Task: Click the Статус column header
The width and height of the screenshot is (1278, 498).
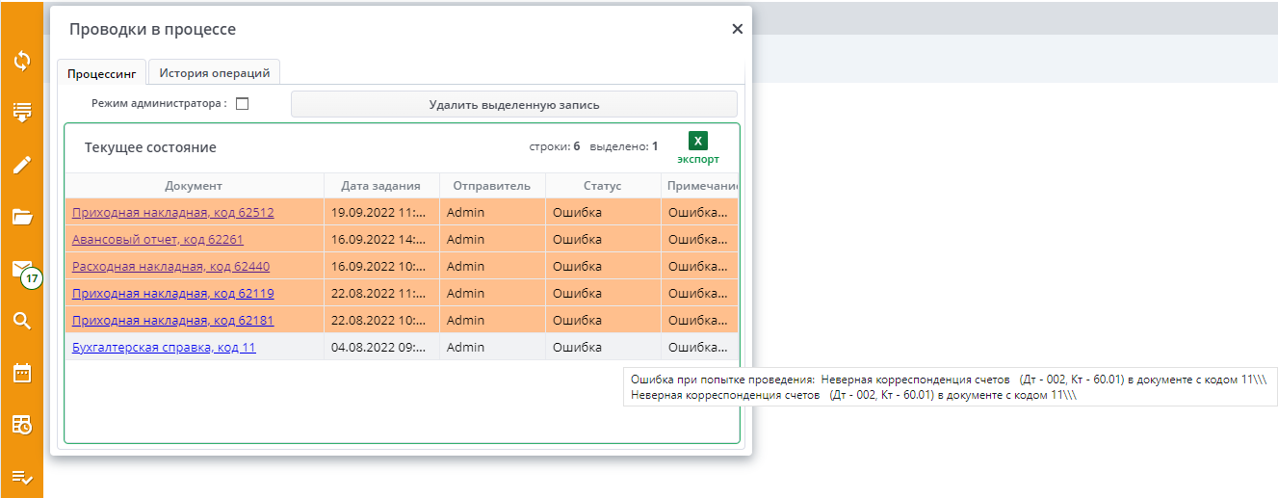Action: (x=602, y=186)
